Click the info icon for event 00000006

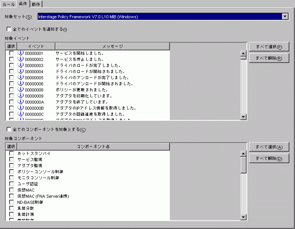tap(21, 83)
